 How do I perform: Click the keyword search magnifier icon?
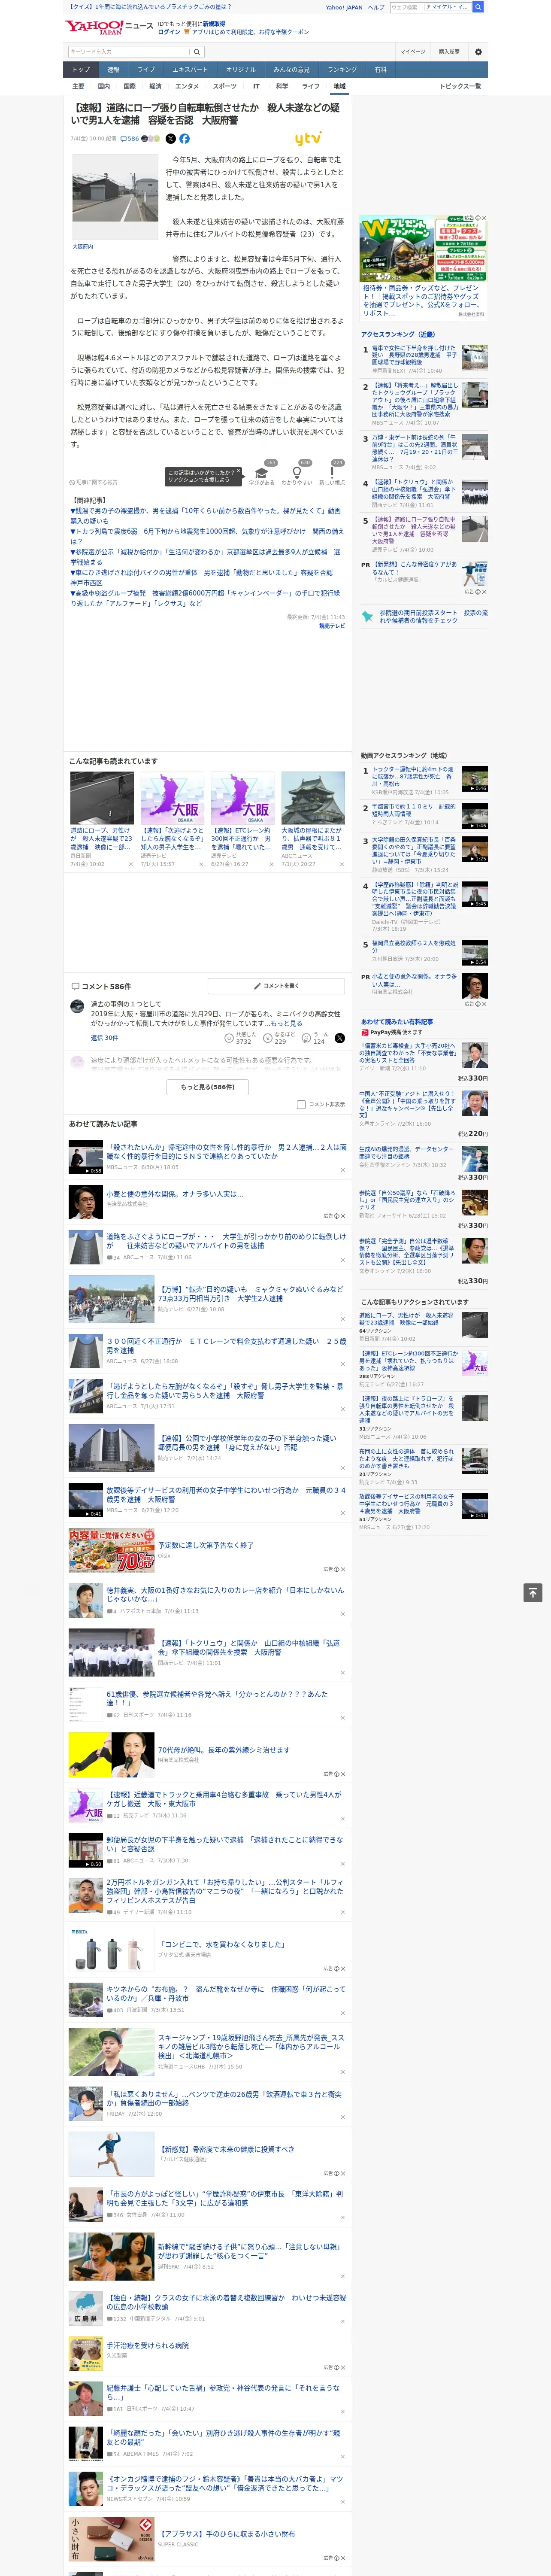(x=196, y=52)
